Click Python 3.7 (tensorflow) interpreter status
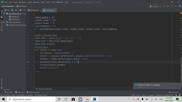Image resolution: width=182 pixels, height=102 pixels. [x=165, y=95]
